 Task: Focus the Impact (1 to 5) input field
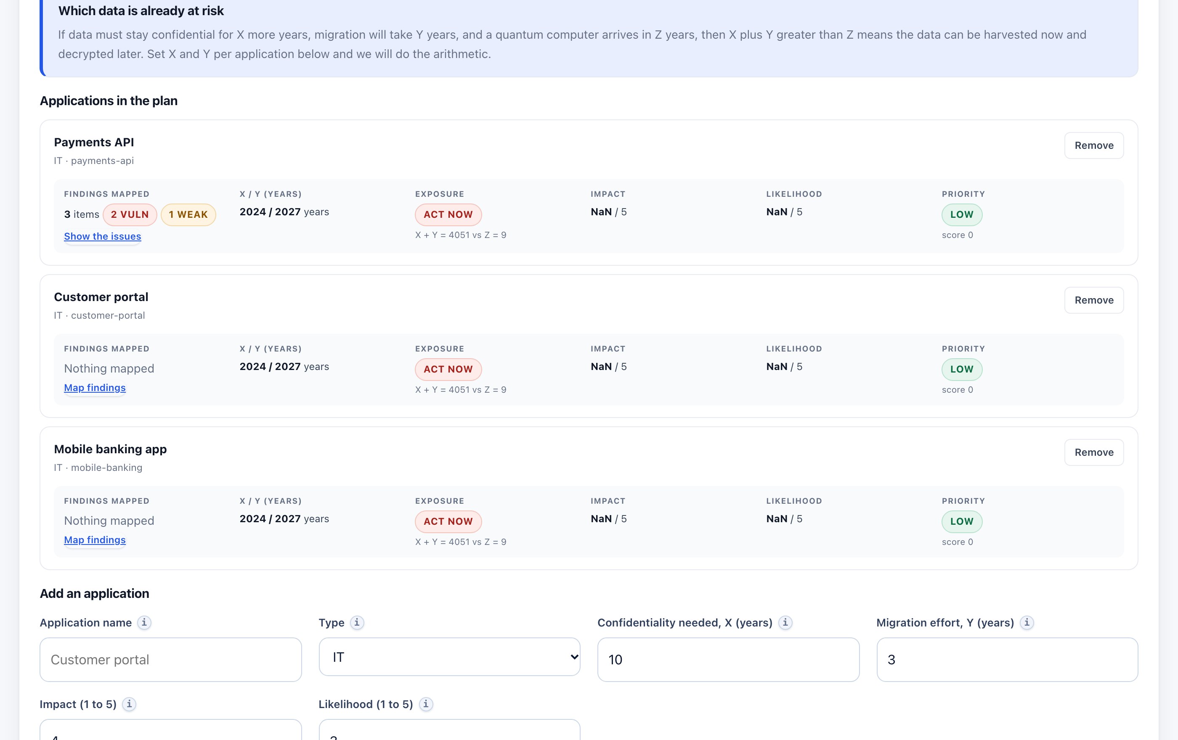(x=171, y=730)
